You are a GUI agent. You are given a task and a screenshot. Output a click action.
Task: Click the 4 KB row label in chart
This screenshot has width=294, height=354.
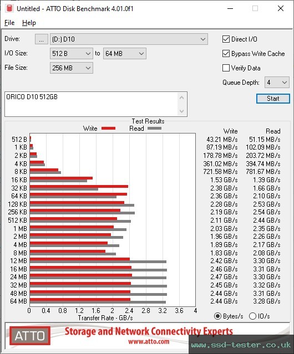pyautogui.click(x=21, y=163)
